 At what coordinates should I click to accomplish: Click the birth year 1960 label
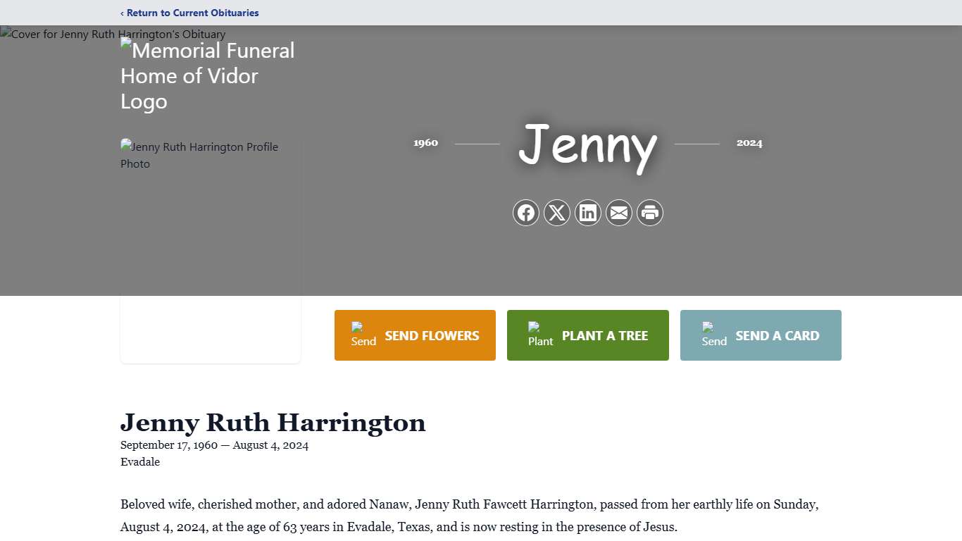coord(425,143)
